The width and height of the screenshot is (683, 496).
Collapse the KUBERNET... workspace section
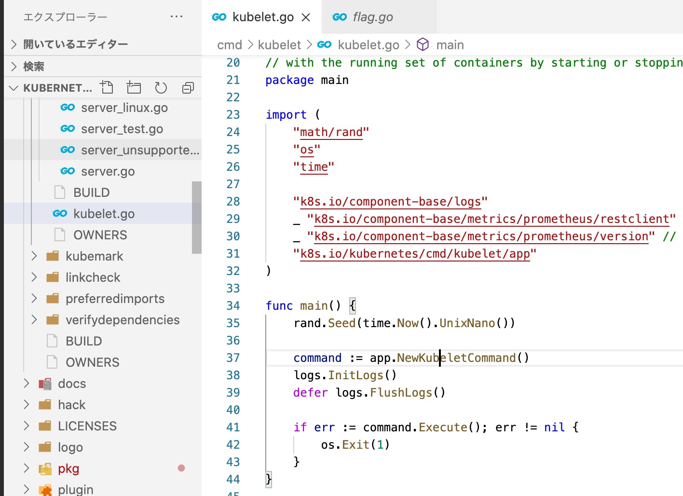(14, 88)
